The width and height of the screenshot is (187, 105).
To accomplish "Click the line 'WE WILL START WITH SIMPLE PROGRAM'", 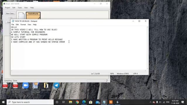I will click(x=29, y=34).
